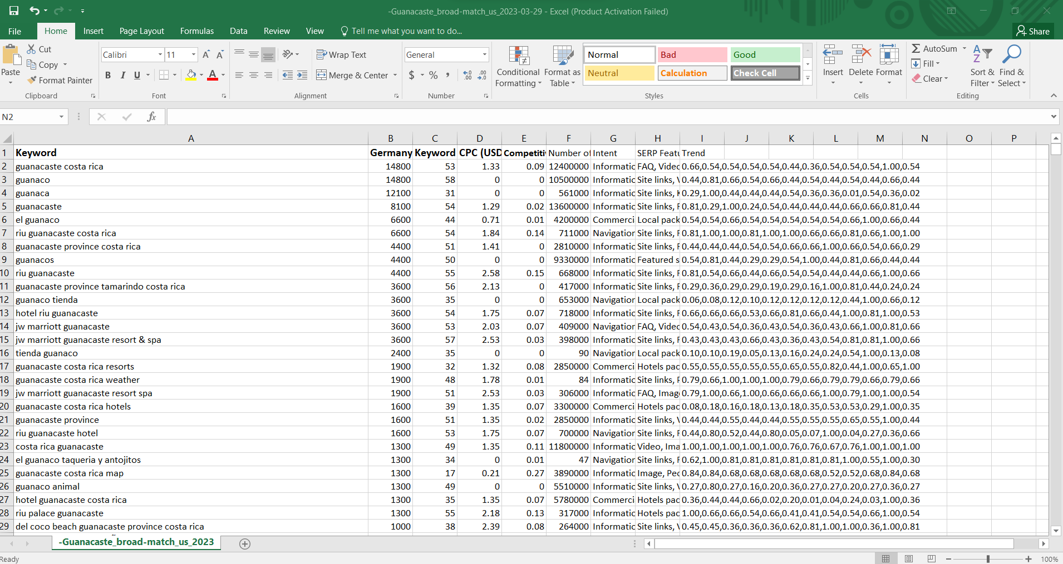Select the Format Painter tool
This screenshot has height=564, width=1063.
(x=60, y=80)
